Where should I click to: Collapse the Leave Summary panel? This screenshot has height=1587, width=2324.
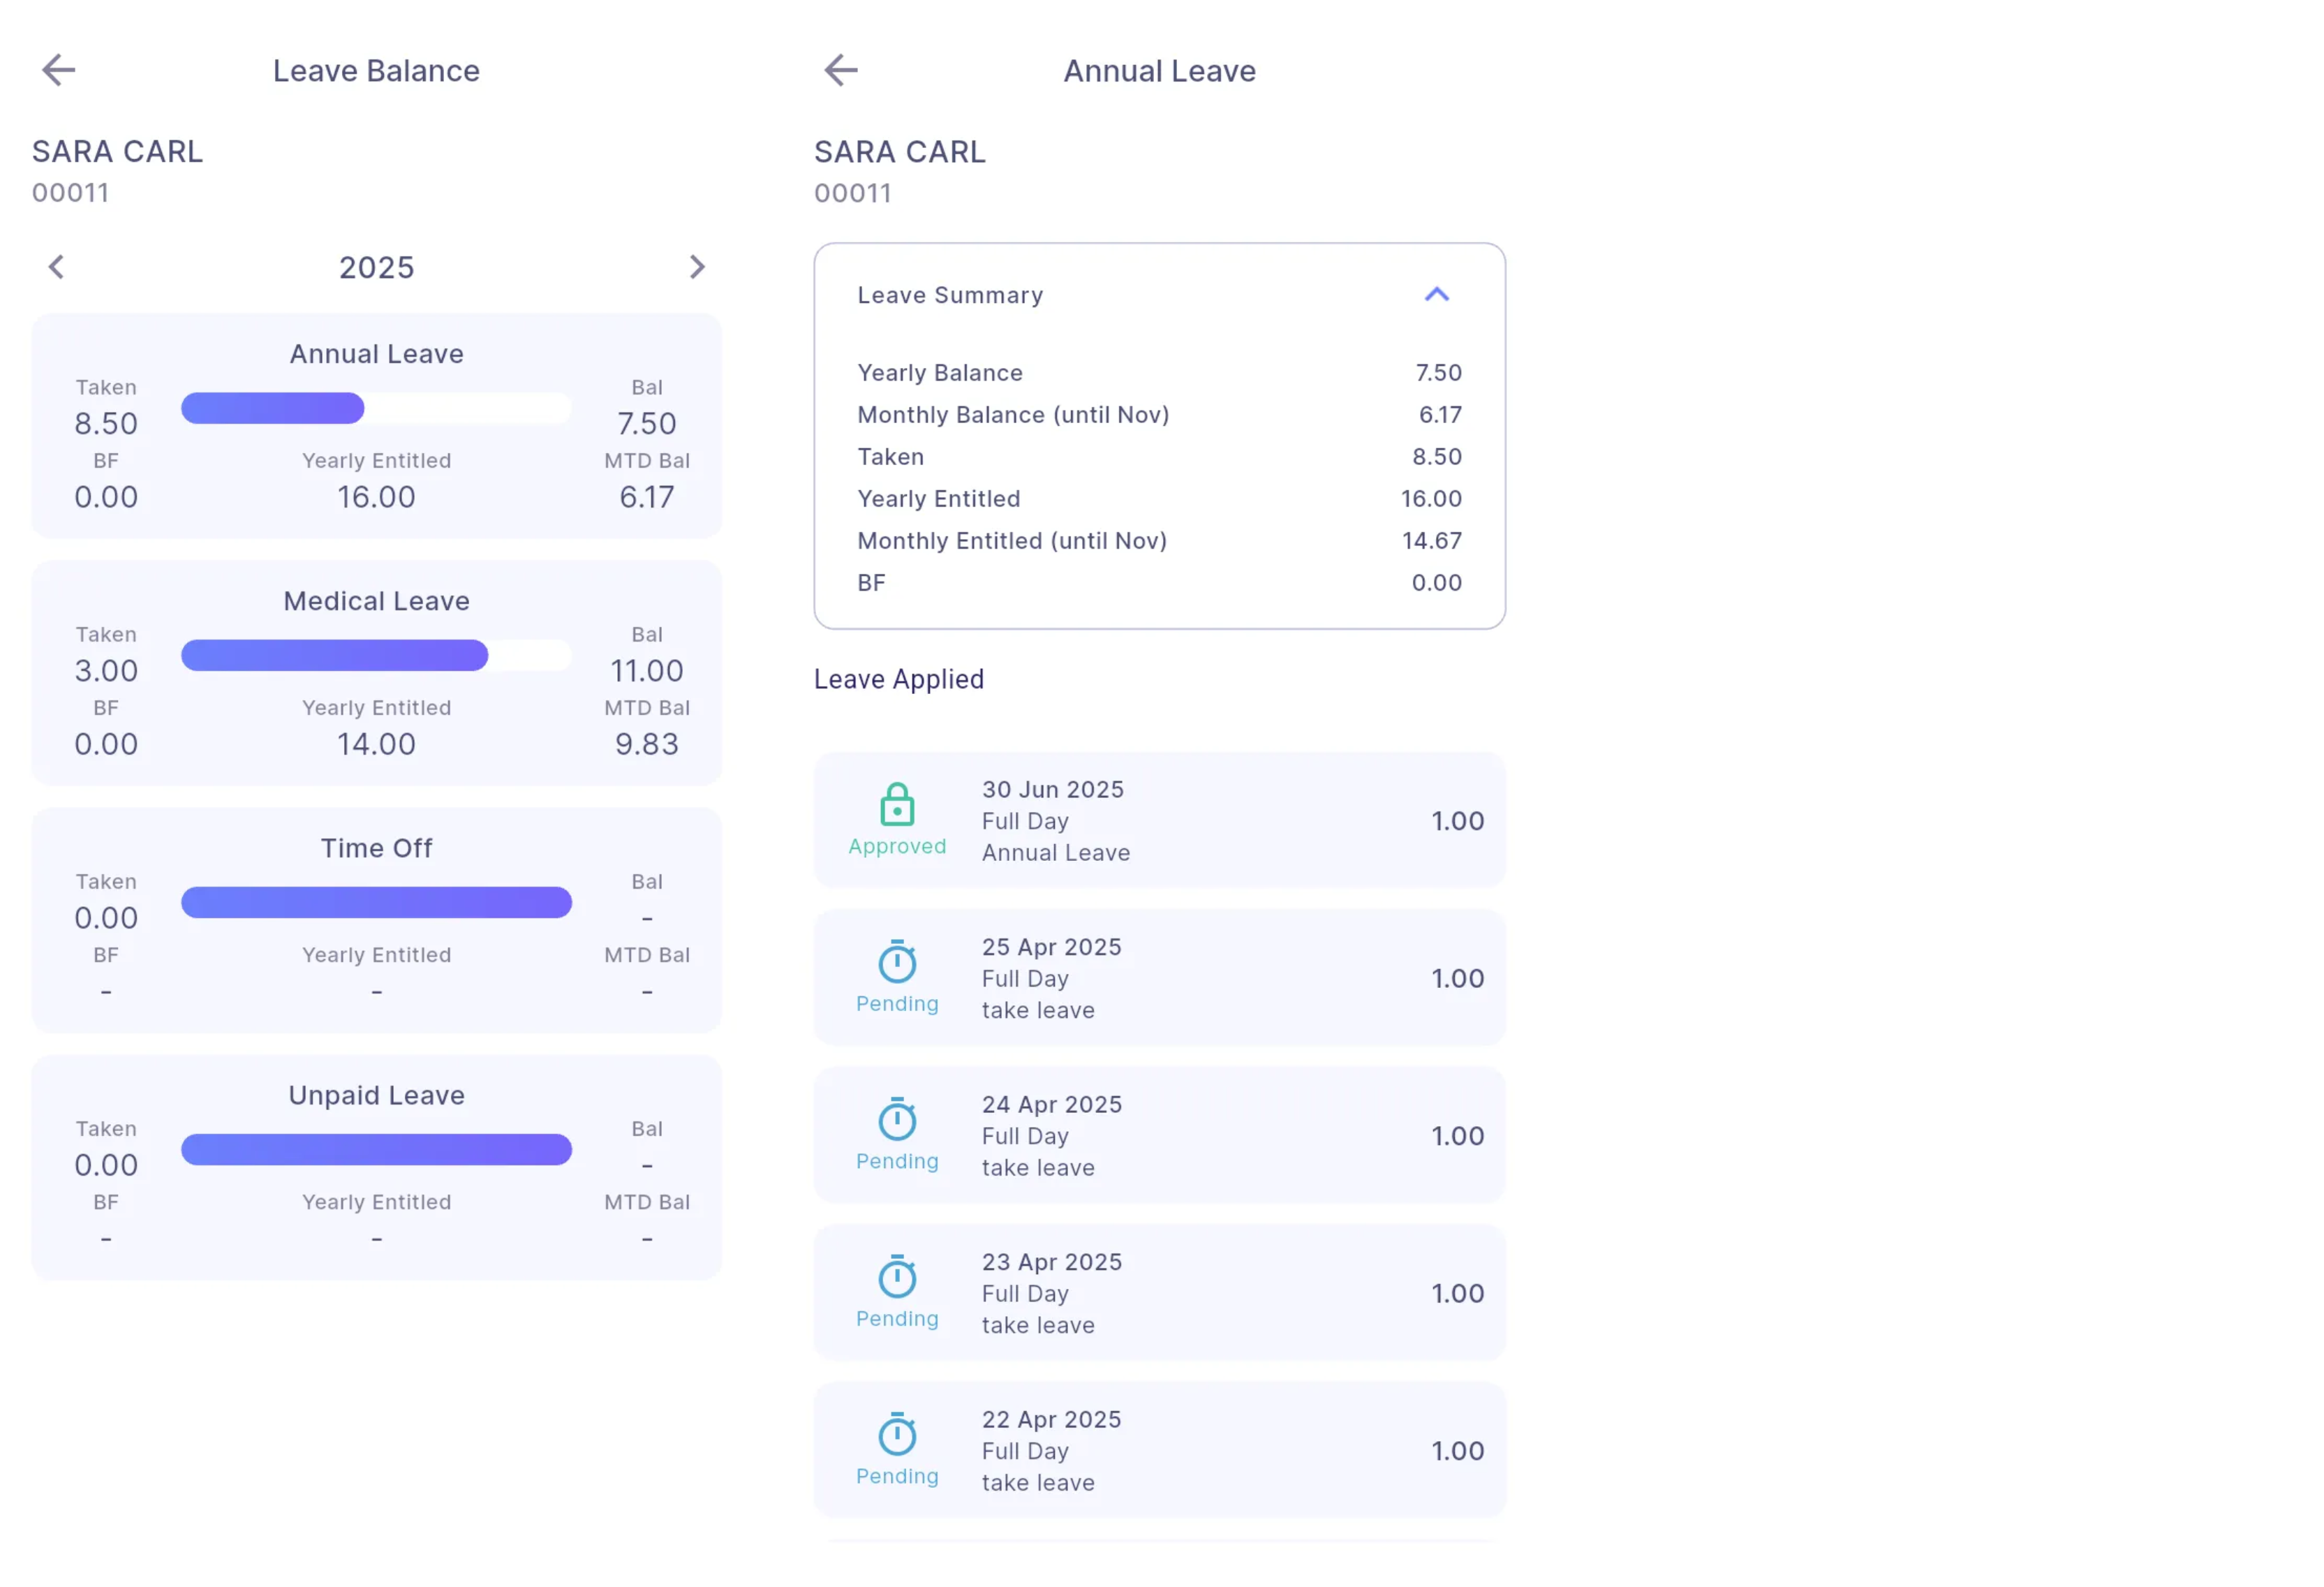tap(1436, 295)
